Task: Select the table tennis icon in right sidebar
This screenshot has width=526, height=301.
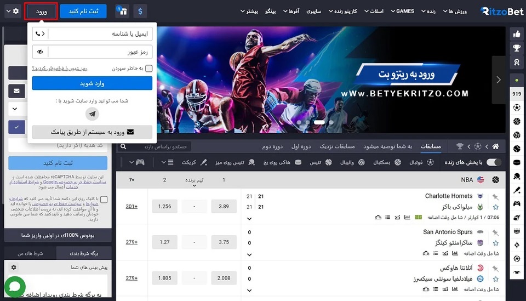Action: [517, 176]
